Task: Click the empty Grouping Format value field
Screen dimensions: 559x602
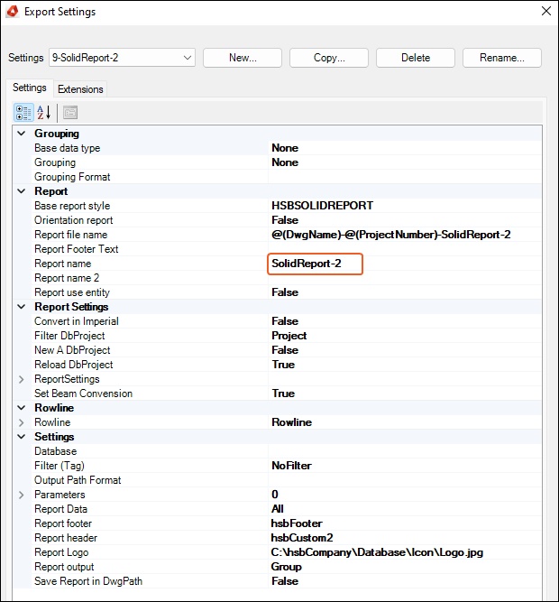Action: click(x=405, y=177)
